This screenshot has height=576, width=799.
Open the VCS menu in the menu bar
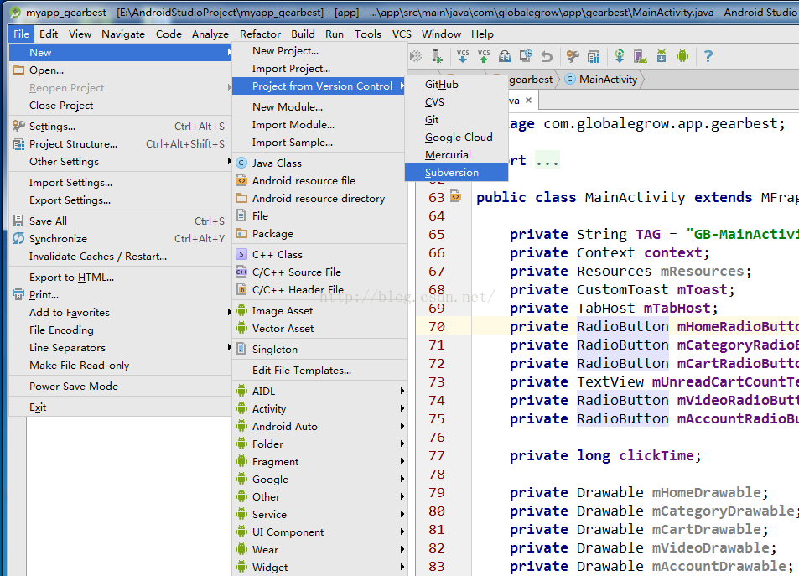(402, 34)
